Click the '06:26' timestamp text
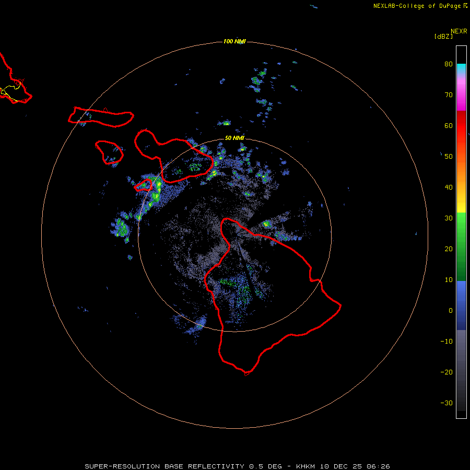470x470 pixels. (378, 466)
